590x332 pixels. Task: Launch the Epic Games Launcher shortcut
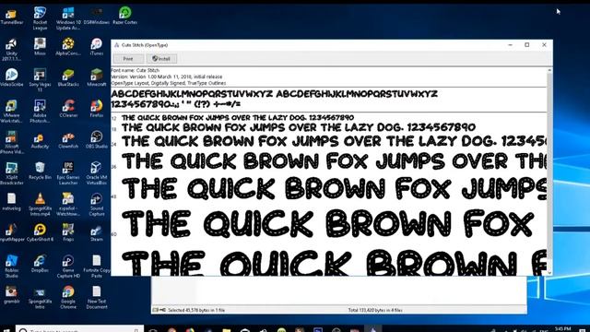coord(68,173)
